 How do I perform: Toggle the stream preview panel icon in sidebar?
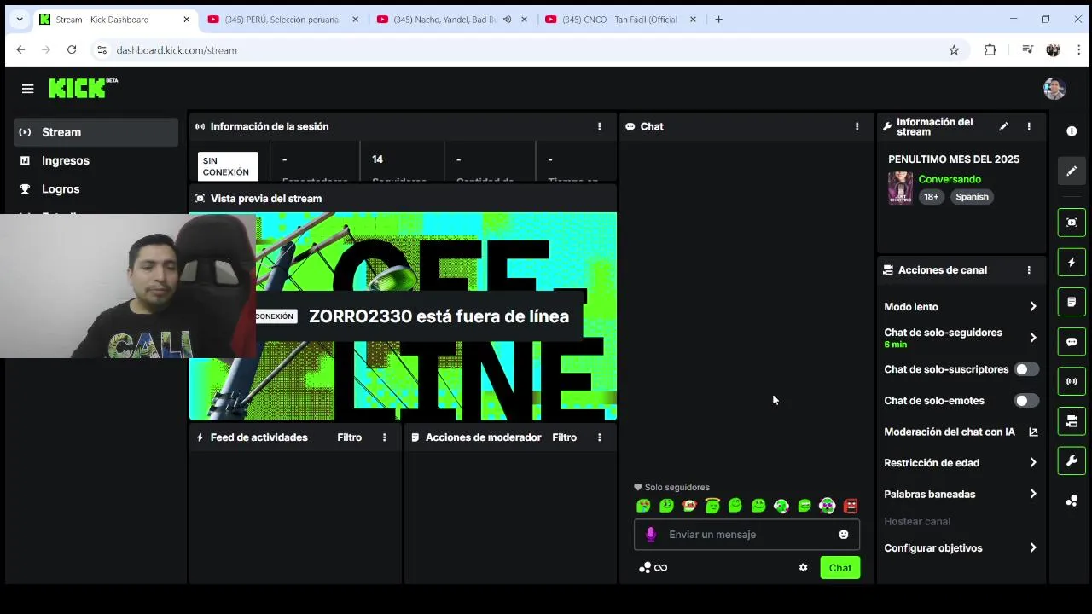(1072, 222)
